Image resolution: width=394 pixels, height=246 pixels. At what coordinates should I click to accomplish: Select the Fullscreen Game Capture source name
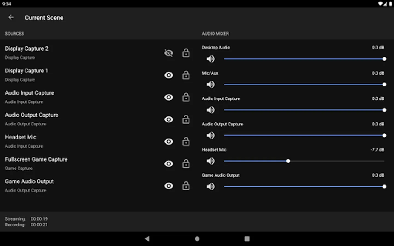tap(36, 159)
